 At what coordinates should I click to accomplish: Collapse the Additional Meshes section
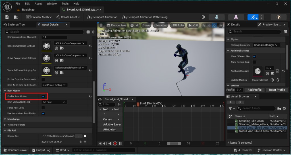click(228, 51)
